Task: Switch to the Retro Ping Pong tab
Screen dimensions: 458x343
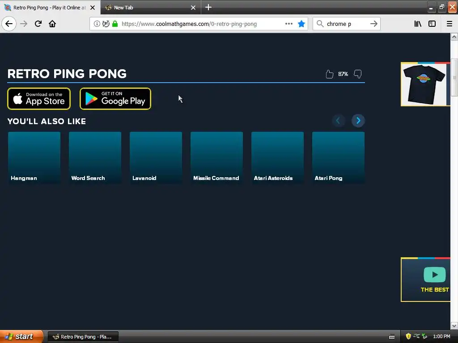Action: click(50, 8)
